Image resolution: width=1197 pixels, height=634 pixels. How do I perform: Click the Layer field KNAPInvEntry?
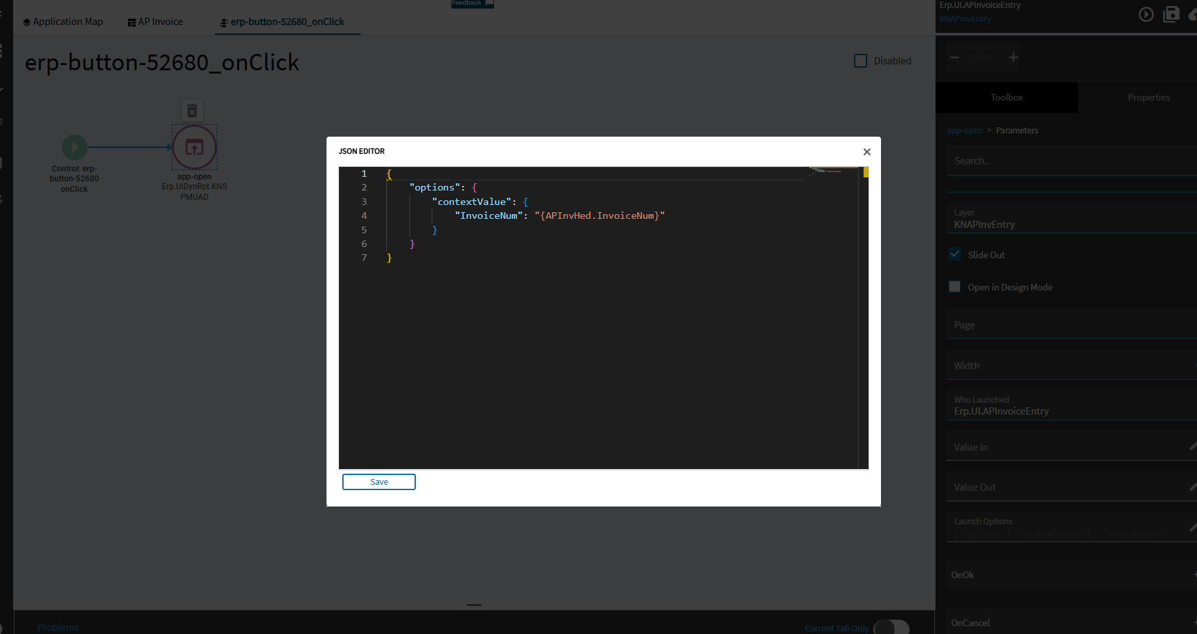click(1072, 219)
